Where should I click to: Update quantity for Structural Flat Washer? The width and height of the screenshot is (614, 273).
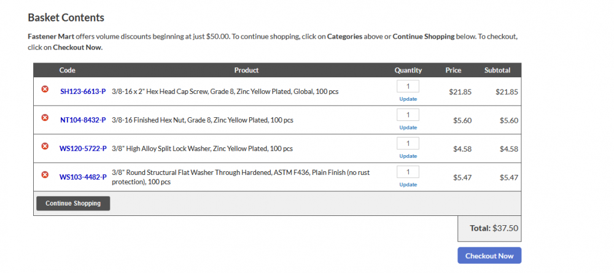[408, 185]
